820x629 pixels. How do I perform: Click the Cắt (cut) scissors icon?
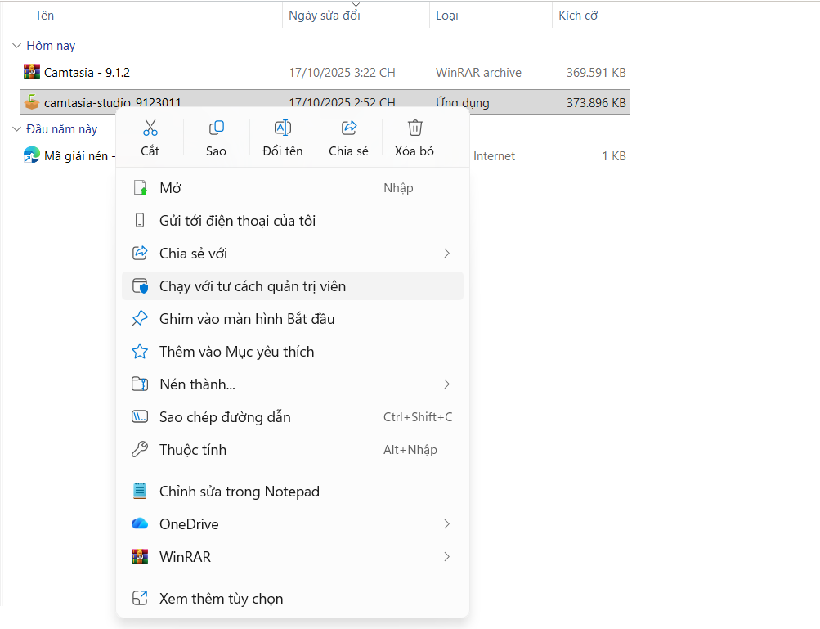150,128
